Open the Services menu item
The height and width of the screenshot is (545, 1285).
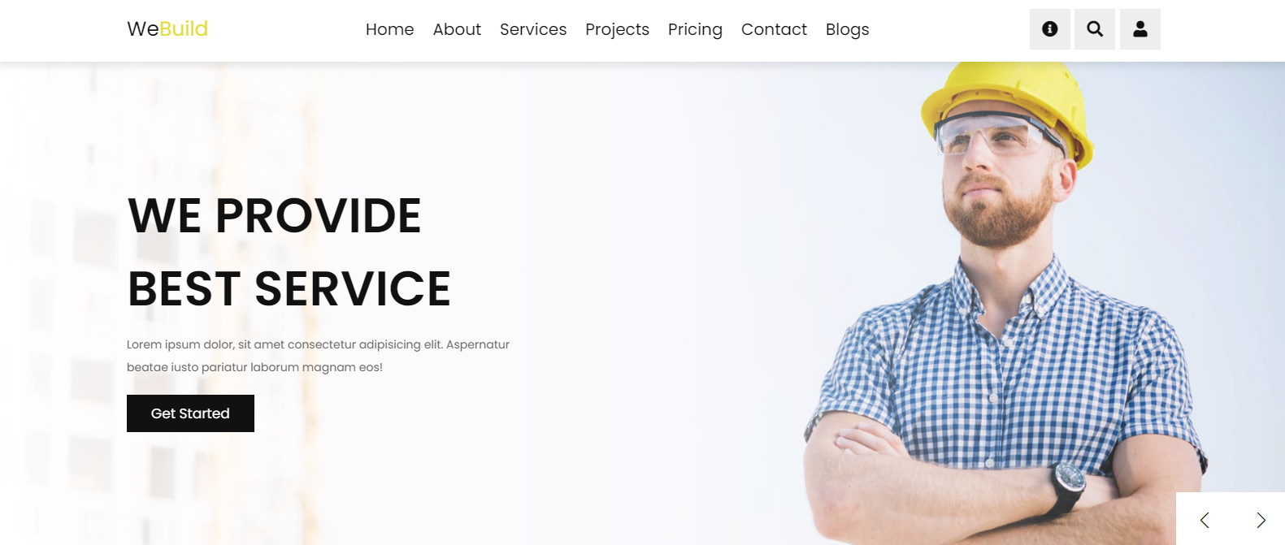click(x=533, y=29)
